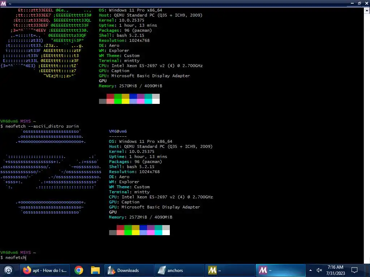The width and height of the screenshot is (370, 277).
Task: Switch to the anchors taskbar window
Action: (x=179, y=271)
